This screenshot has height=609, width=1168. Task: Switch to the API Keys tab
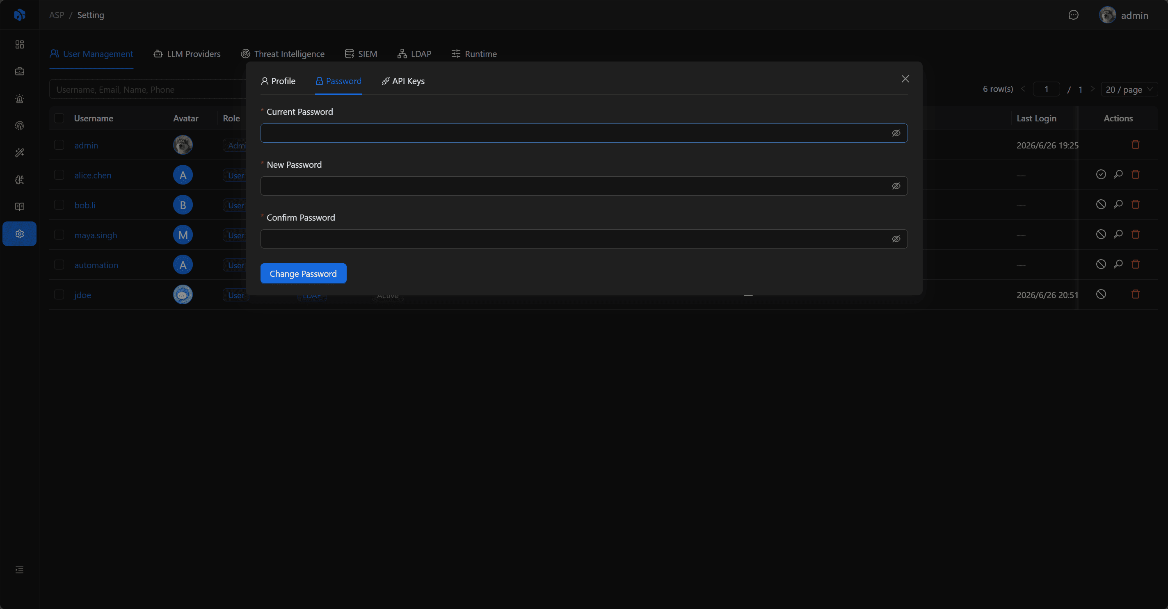click(403, 81)
